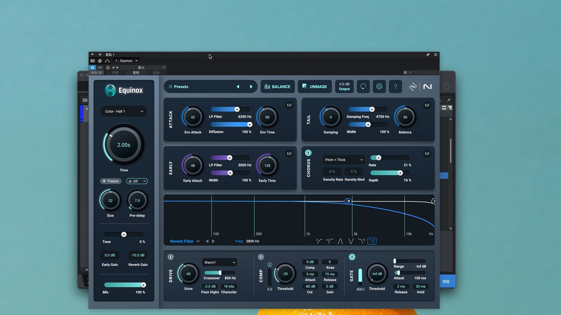Go to the previous preset
The width and height of the screenshot is (561, 315).
238,87
